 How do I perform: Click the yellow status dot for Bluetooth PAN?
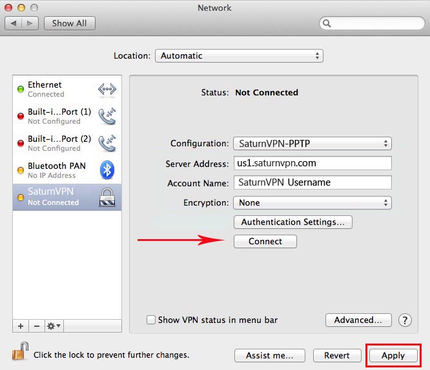(x=21, y=170)
